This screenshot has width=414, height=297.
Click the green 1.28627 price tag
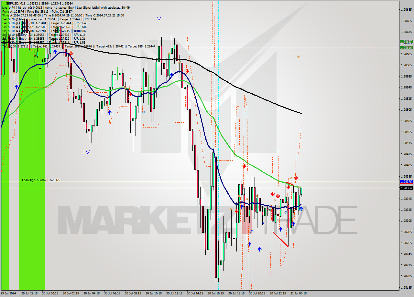406,42
